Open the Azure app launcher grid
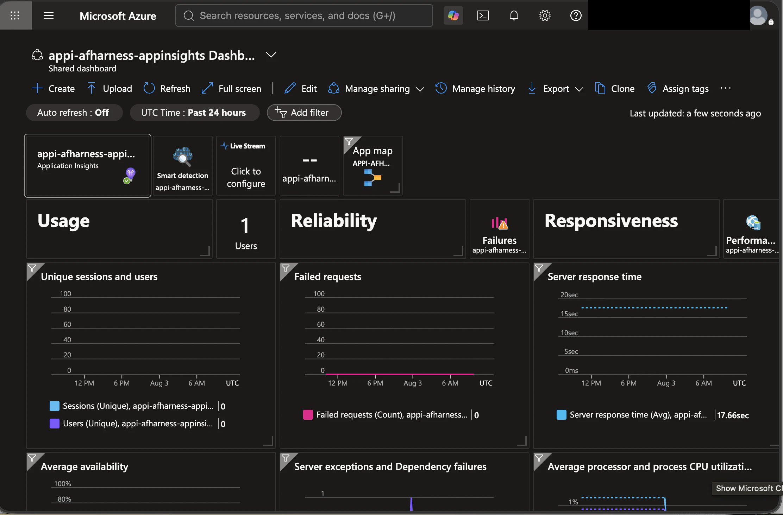783x515 pixels. [x=15, y=15]
